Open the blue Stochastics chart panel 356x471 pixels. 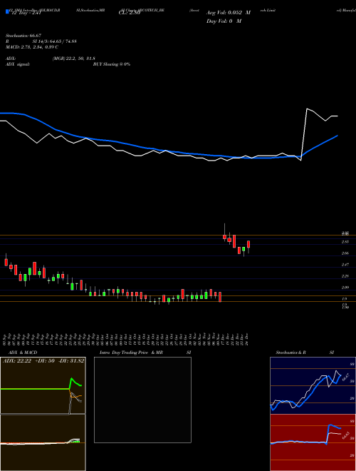coord(313,385)
